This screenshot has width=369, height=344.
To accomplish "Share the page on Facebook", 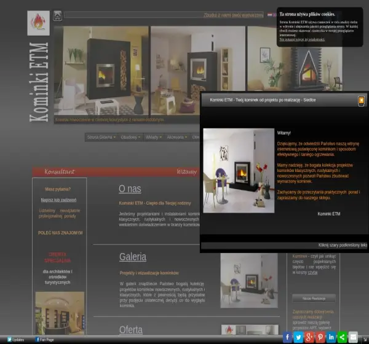I will 287,337.
